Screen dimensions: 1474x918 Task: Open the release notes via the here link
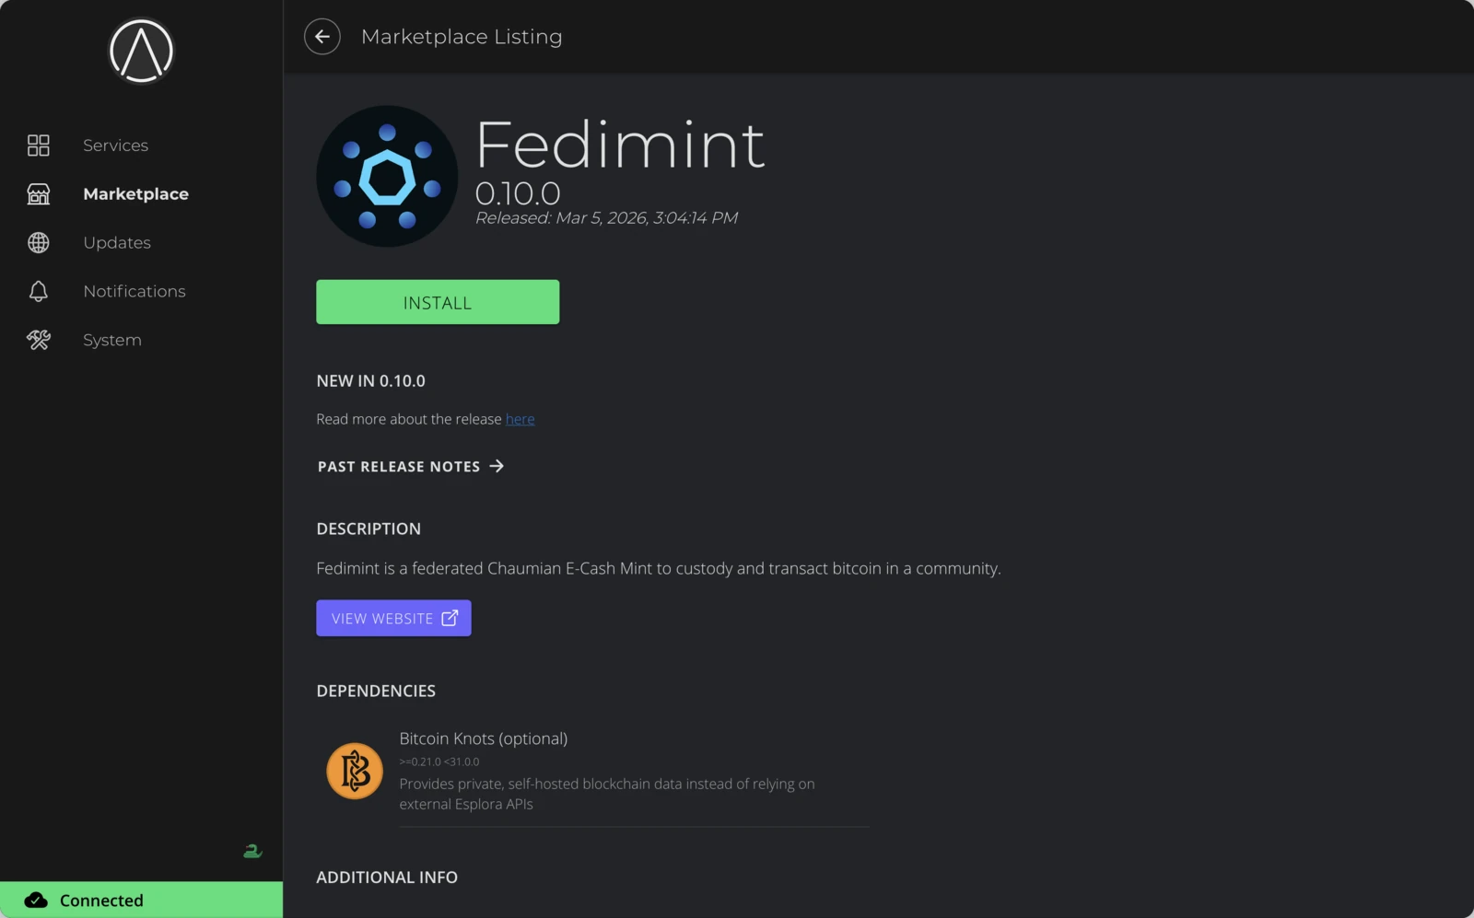(x=521, y=419)
